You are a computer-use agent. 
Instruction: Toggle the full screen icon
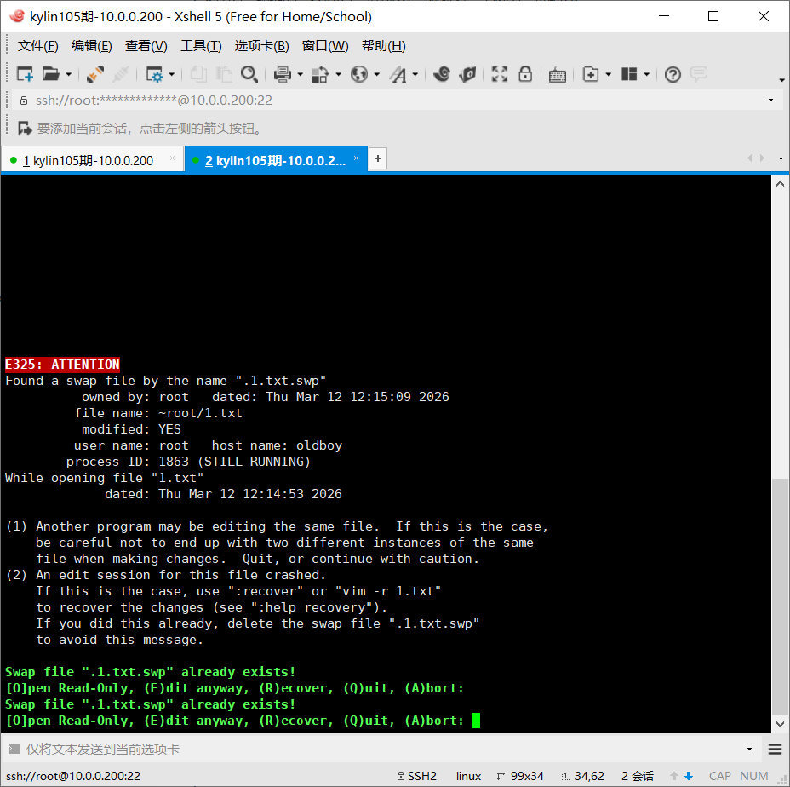[500, 75]
